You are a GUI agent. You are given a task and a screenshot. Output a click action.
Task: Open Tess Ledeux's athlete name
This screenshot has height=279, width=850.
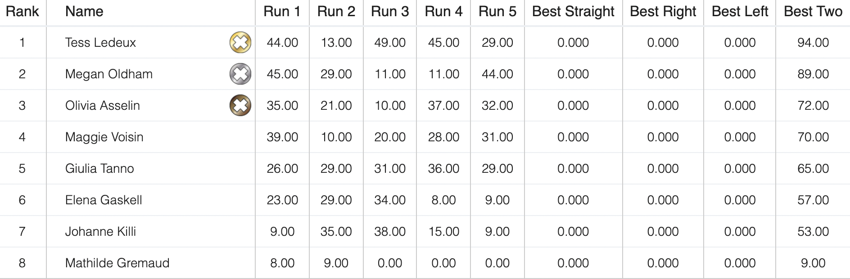[100, 43]
